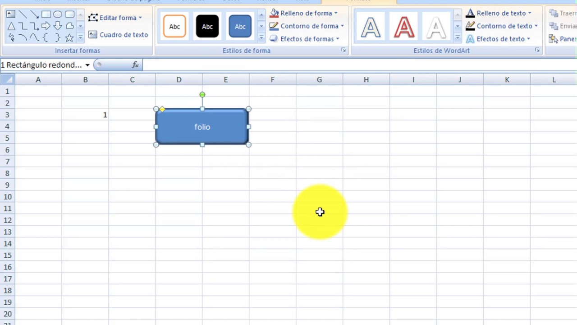Open the Editar forma dropdown

[115, 18]
